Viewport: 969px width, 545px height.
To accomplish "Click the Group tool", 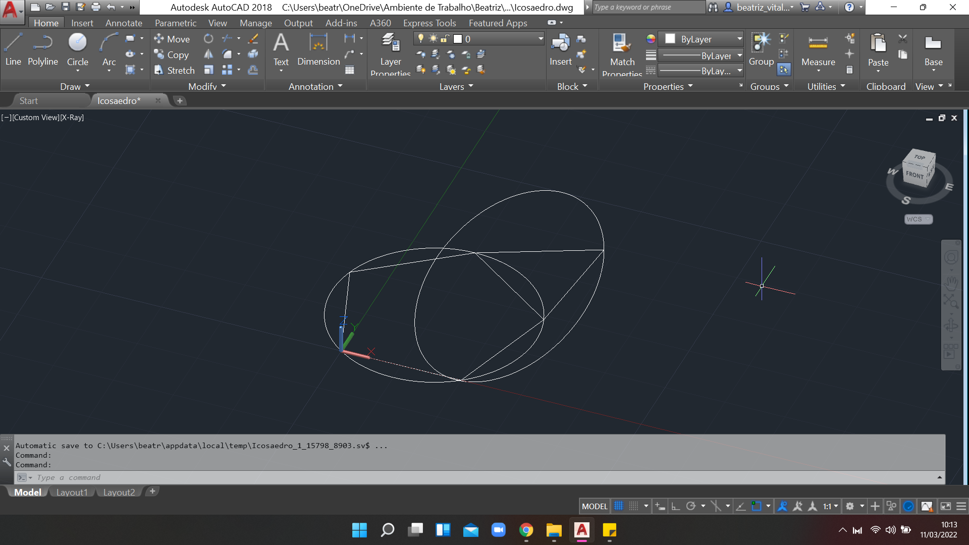I will tap(761, 49).
